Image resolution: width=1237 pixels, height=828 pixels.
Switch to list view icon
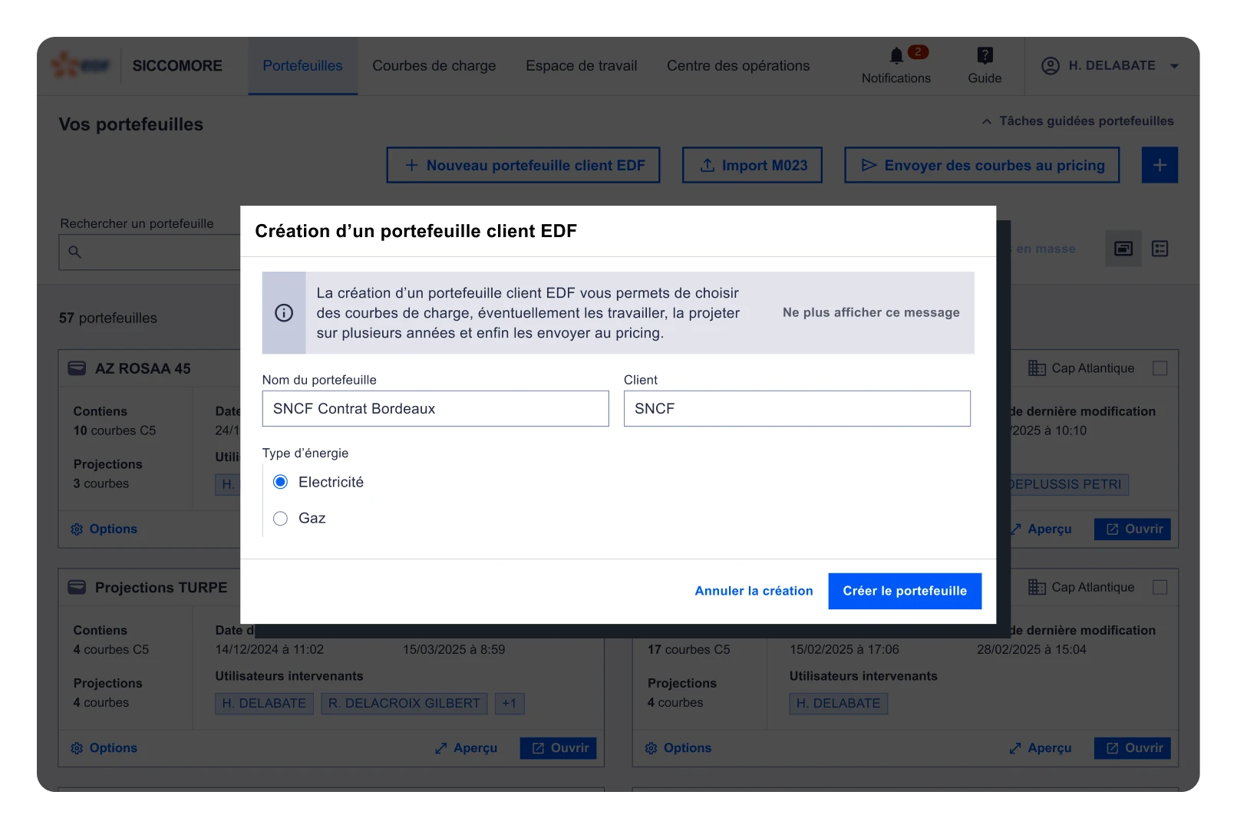click(x=1159, y=249)
